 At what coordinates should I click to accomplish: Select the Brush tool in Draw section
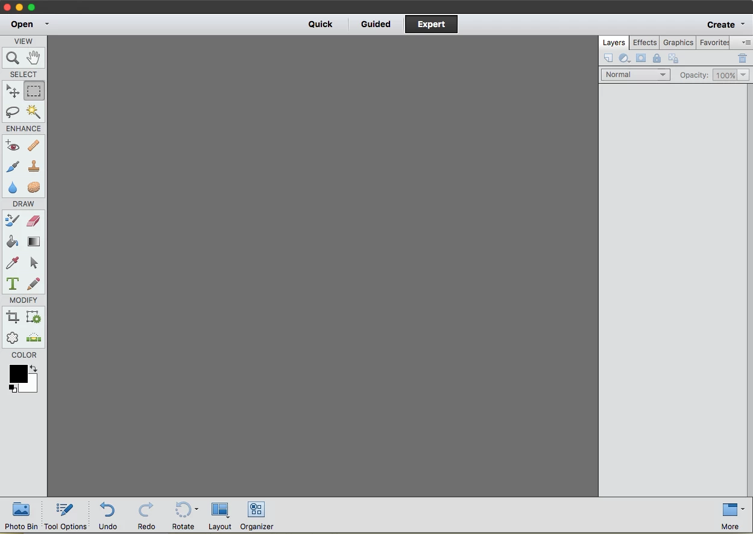tap(13, 221)
